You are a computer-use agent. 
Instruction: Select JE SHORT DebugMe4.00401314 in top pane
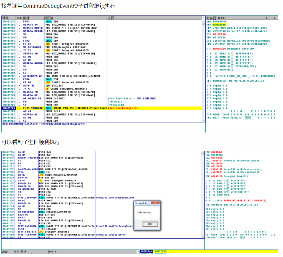[x=66, y=89]
